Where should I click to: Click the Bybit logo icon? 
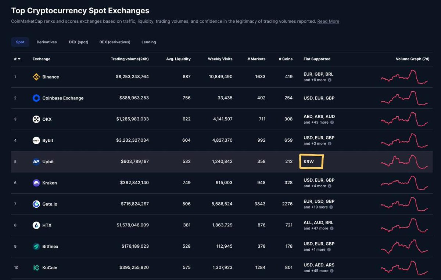[36, 141]
